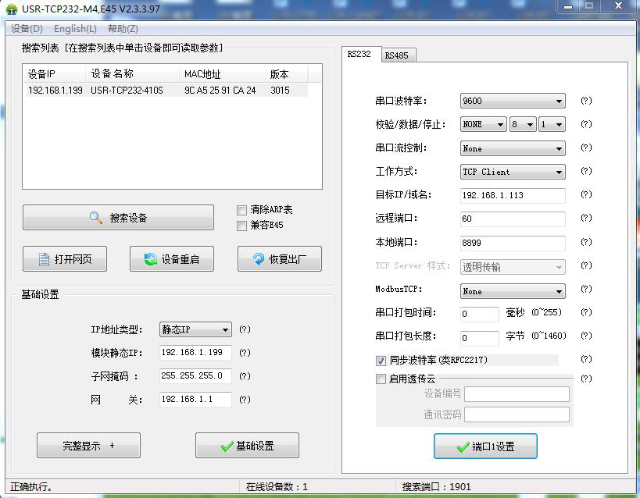Open help (?) for TCP Server 样式
This screenshot has height=498, width=640.
586,265
